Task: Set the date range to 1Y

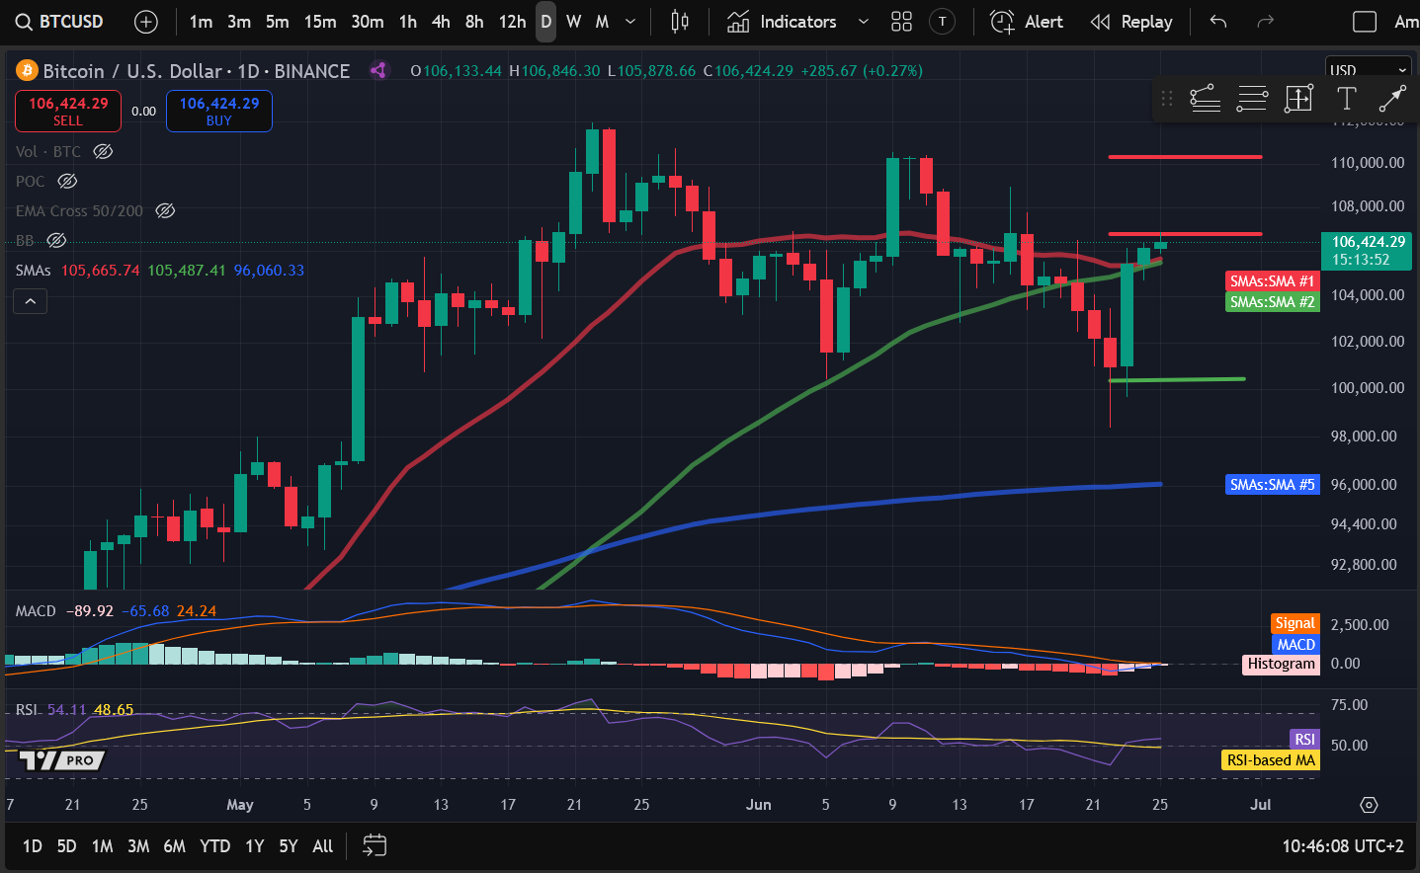Action: point(255,846)
